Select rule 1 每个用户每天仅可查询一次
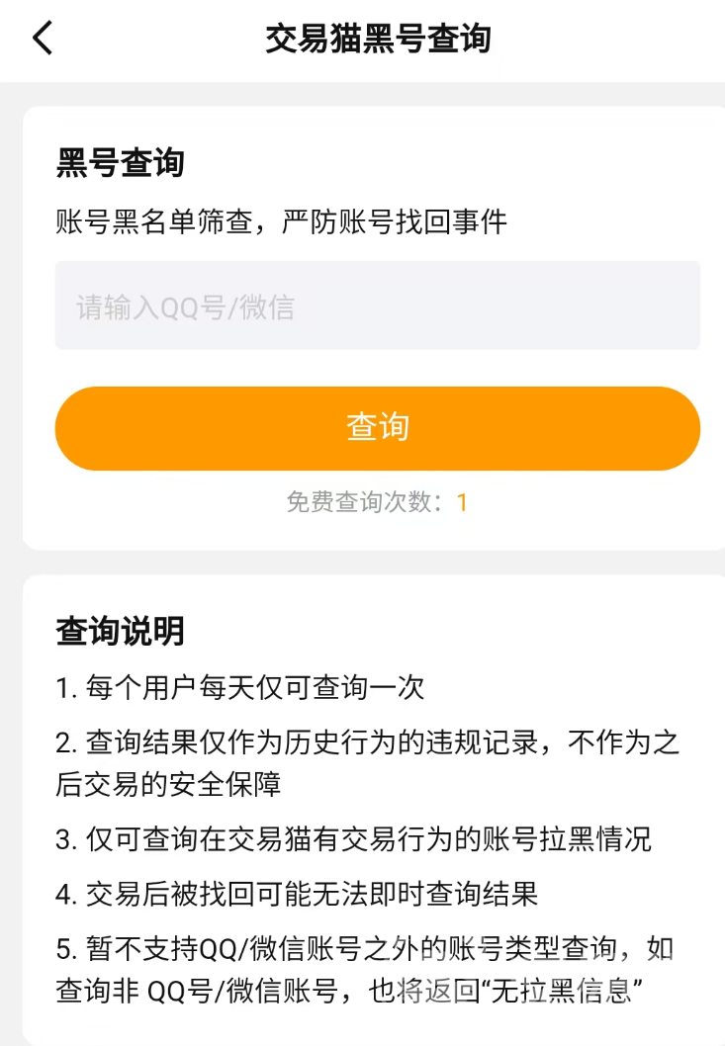This screenshot has width=725, height=1046. [240, 688]
